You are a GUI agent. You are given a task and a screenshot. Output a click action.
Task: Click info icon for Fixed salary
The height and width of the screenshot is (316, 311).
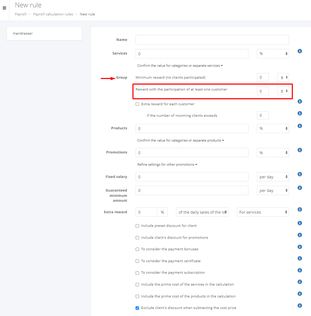[x=299, y=174]
